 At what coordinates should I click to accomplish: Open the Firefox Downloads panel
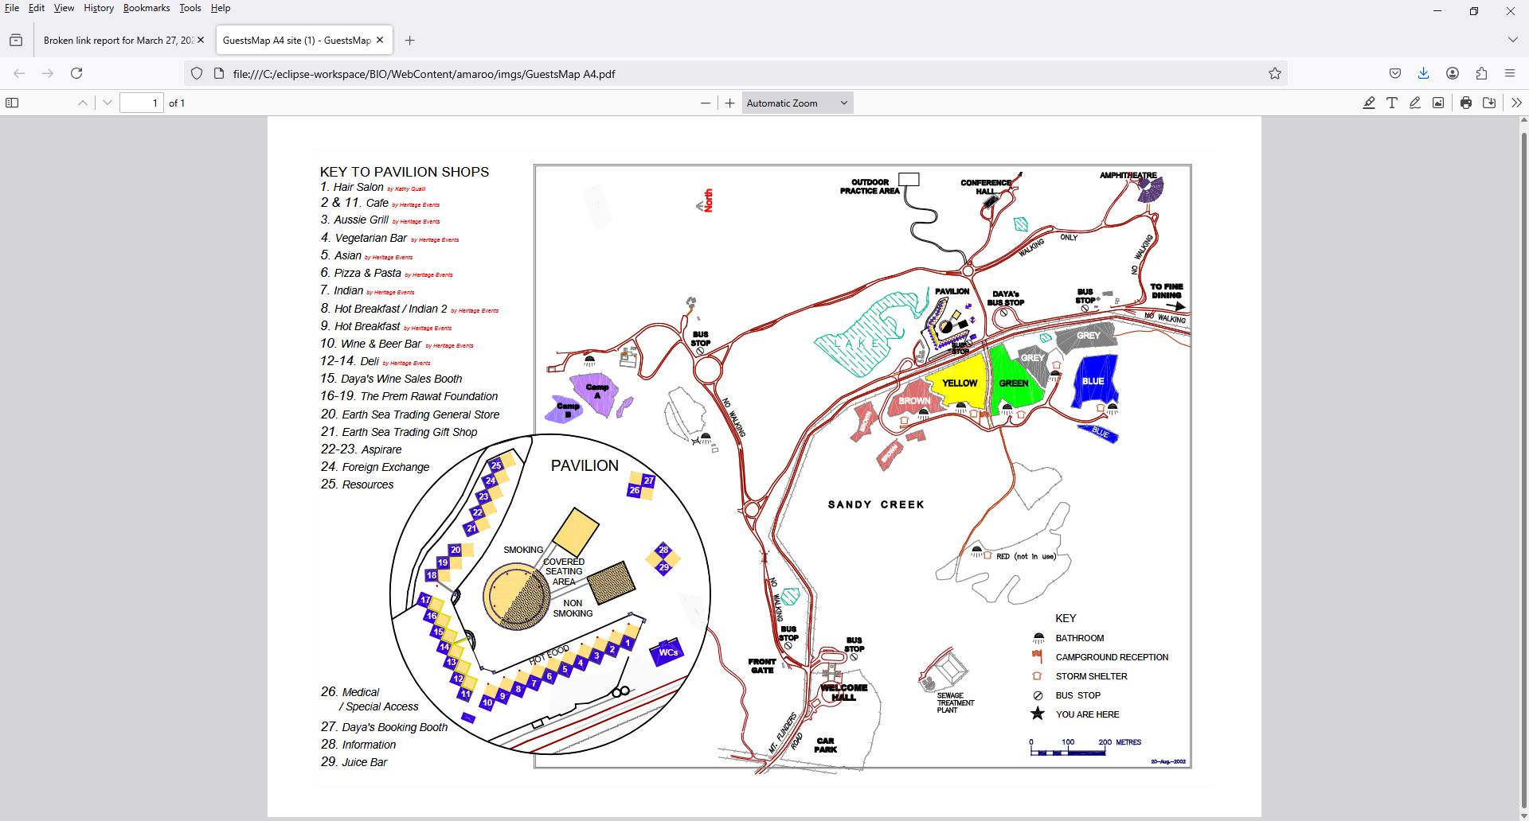tap(1423, 73)
